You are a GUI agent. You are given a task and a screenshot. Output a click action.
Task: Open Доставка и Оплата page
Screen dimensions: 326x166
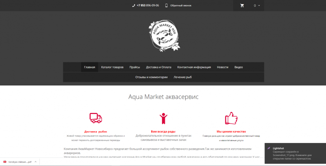pos(158,67)
